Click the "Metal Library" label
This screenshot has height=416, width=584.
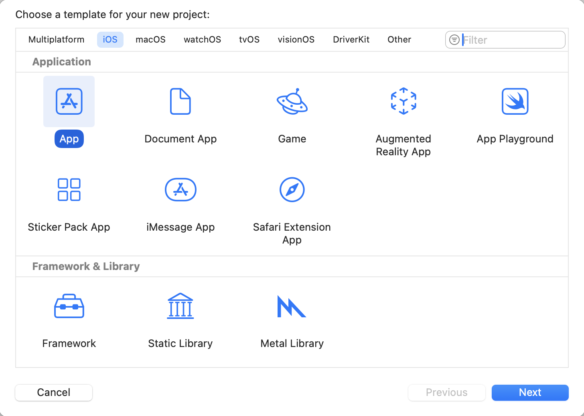pyautogui.click(x=292, y=343)
